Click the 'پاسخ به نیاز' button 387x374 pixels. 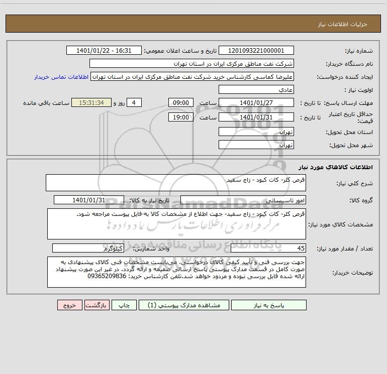coord(269,305)
